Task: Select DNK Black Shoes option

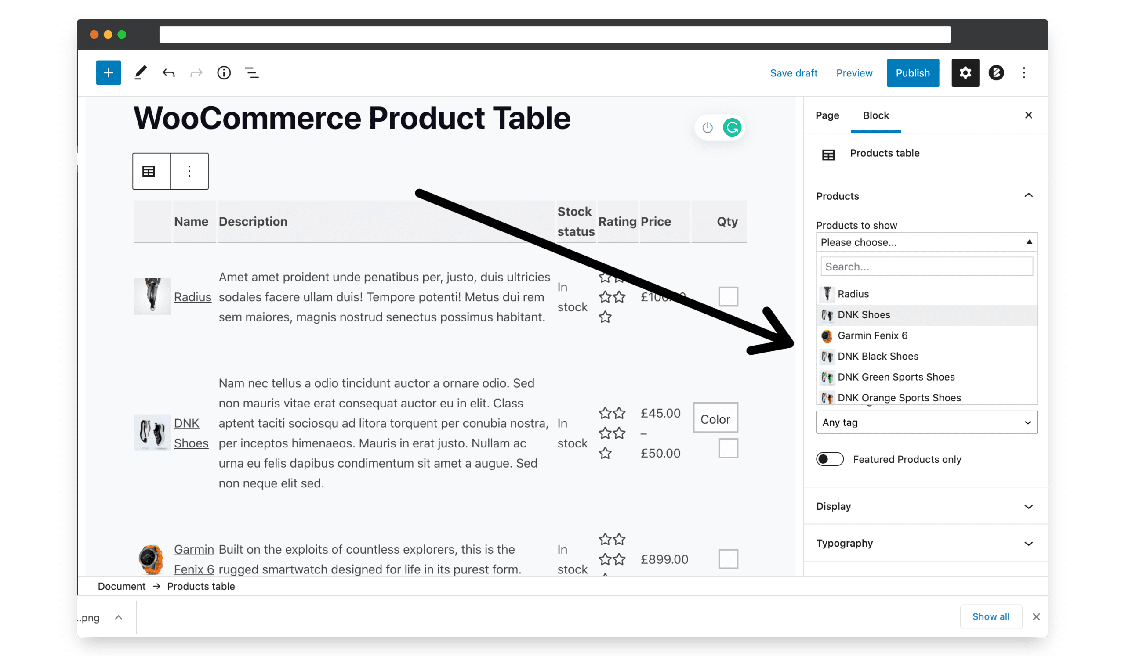Action: (x=927, y=356)
